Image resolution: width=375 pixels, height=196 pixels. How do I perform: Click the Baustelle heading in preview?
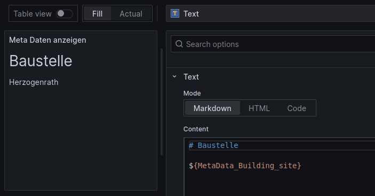click(41, 61)
